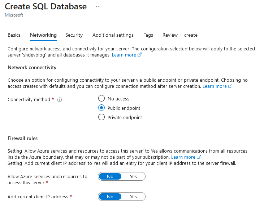Screen dimensions: 264x212
Task: Select the Private endpoint radio button
Action: click(101, 117)
